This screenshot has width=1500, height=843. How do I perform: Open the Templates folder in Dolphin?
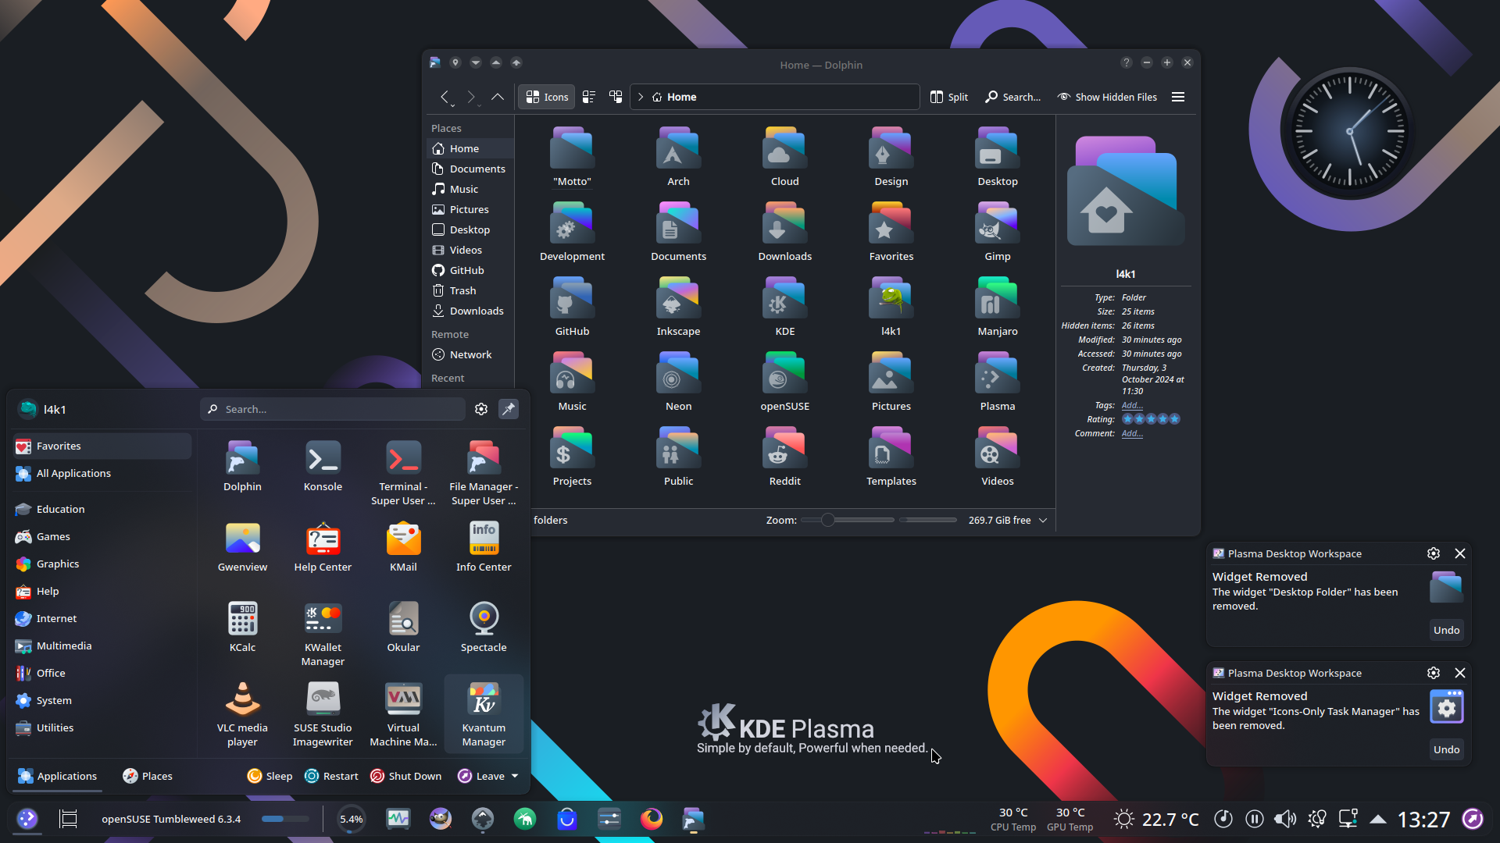coord(891,457)
